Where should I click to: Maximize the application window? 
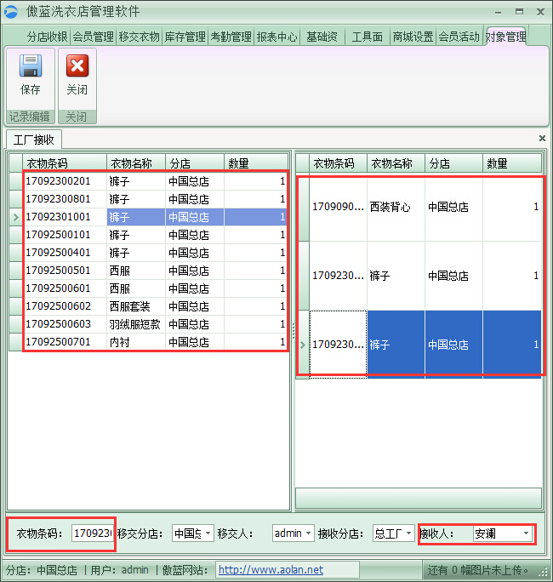click(519, 12)
